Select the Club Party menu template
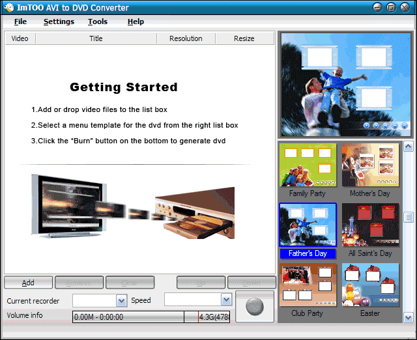This screenshot has width=417, height=340. [308, 285]
